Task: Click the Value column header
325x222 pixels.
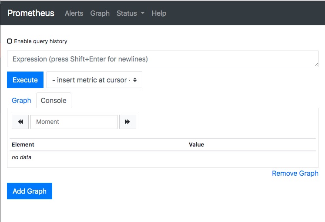Action: coord(196,145)
